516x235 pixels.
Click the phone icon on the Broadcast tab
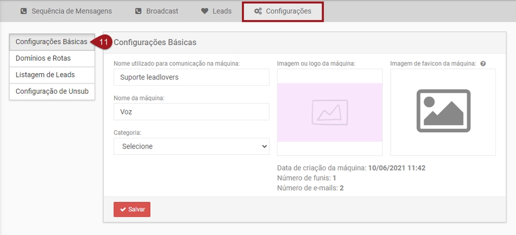click(x=138, y=11)
